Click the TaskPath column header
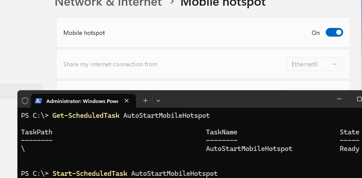This screenshot has width=362, height=178. 37,132
